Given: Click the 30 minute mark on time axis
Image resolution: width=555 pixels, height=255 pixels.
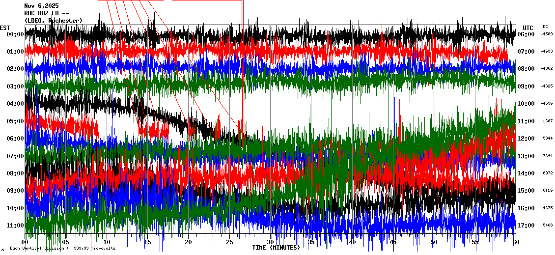Looking at the screenshot, I should [270, 242].
